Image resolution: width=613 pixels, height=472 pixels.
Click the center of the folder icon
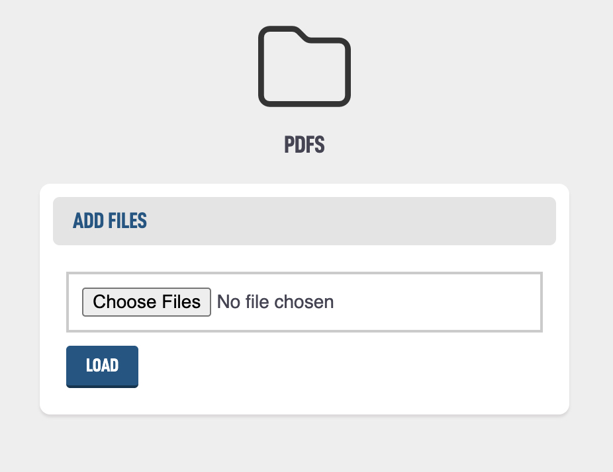304,69
